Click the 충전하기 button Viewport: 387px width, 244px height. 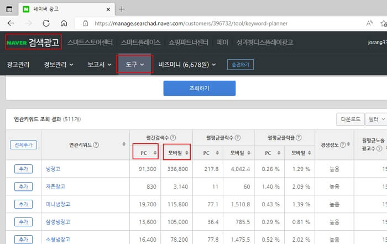click(240, 65)
